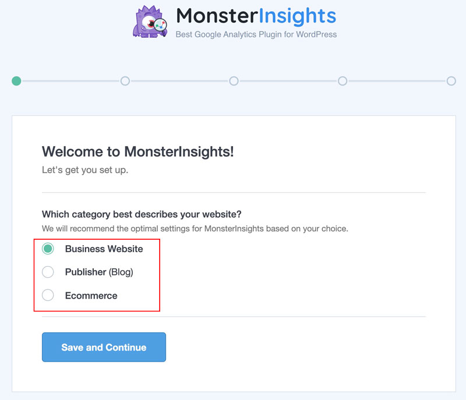Click the MonsterInsights wordmark title

click(x=256, y=16)
